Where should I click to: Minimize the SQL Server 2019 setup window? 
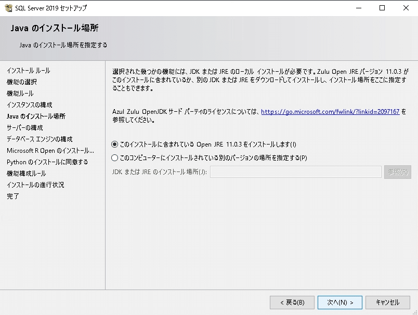(x=359, y=8)
